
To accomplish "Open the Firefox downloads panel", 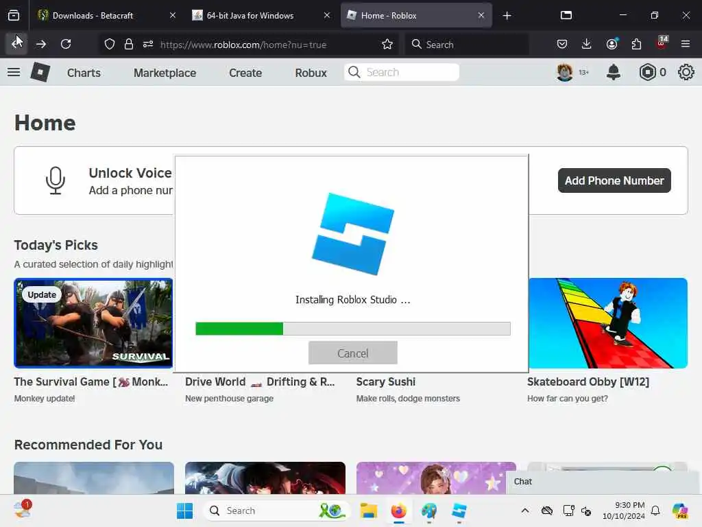I will coord(587,44).
